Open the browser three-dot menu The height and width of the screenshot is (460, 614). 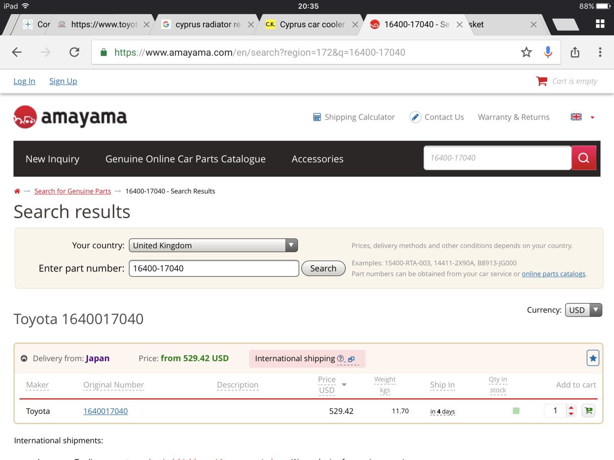pos(600,52)
